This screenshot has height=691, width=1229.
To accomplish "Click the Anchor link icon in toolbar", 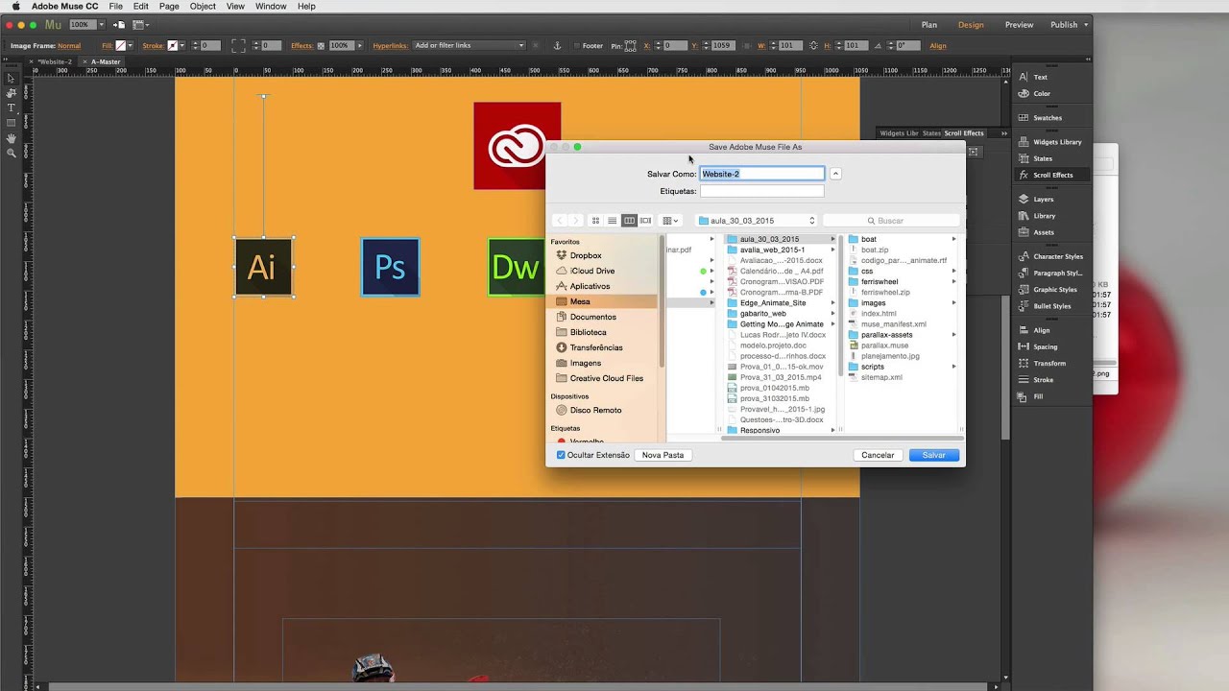I will (x=557, y=45).
